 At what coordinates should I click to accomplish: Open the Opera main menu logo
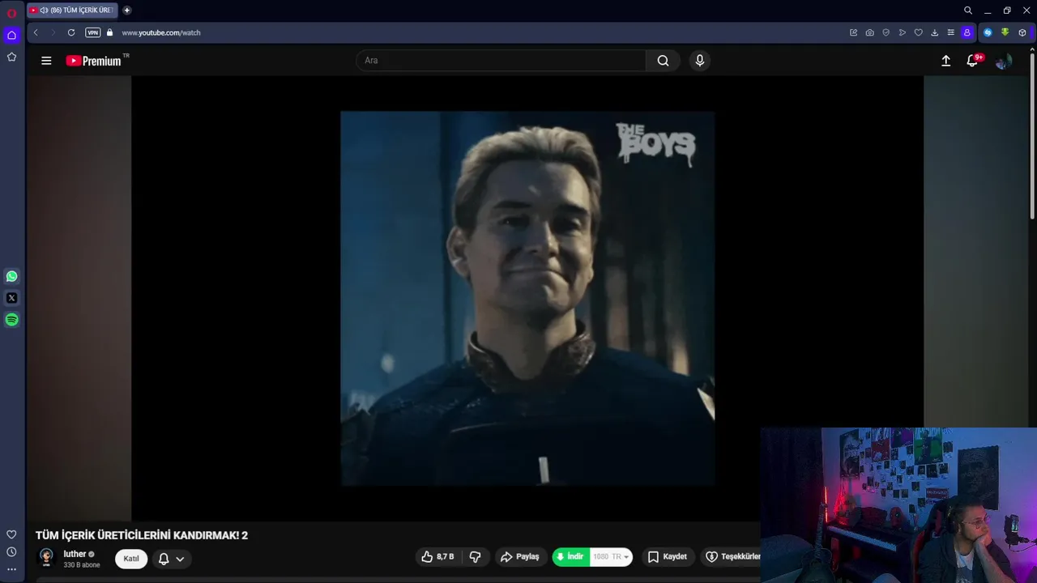click(11, 13)
